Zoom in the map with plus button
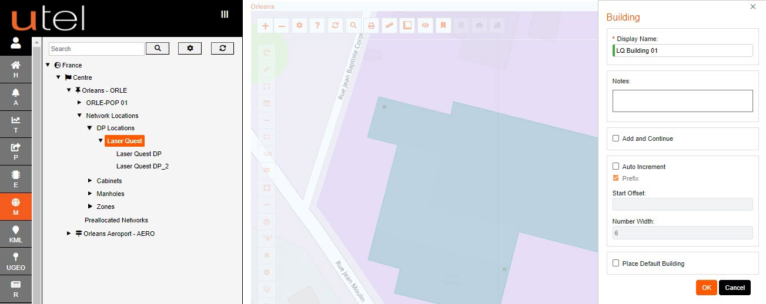 click(266, 26)
